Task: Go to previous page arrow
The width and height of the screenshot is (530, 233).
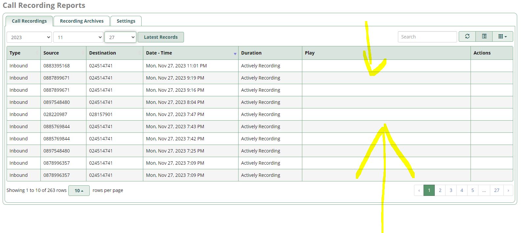Action: (419, 190)
